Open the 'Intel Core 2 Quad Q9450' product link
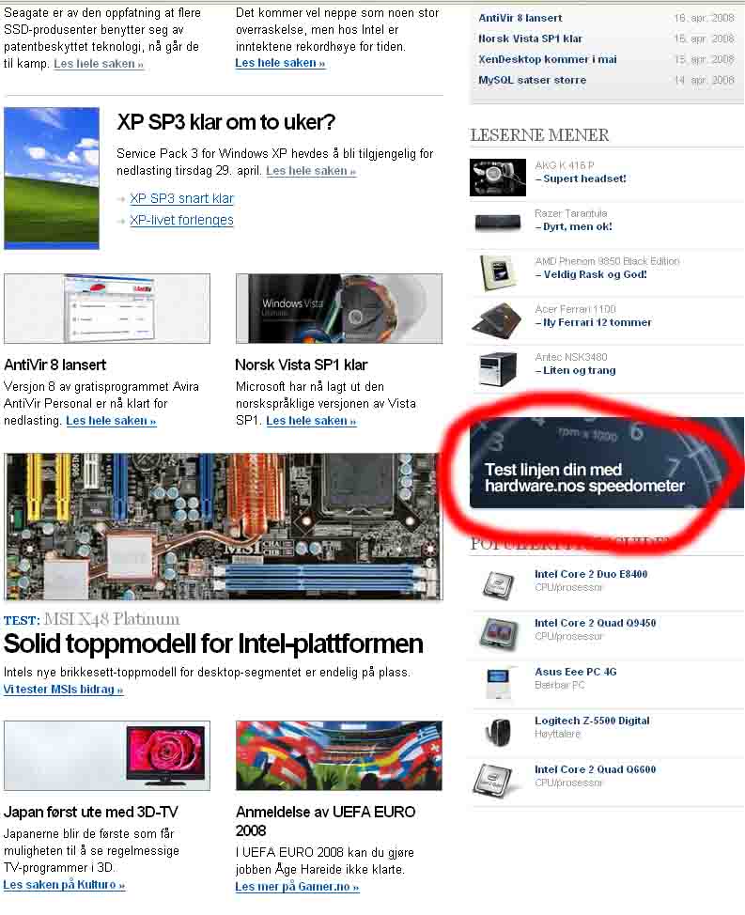The image size is (745, 915). pyautogui.click(x=595, y=623)
